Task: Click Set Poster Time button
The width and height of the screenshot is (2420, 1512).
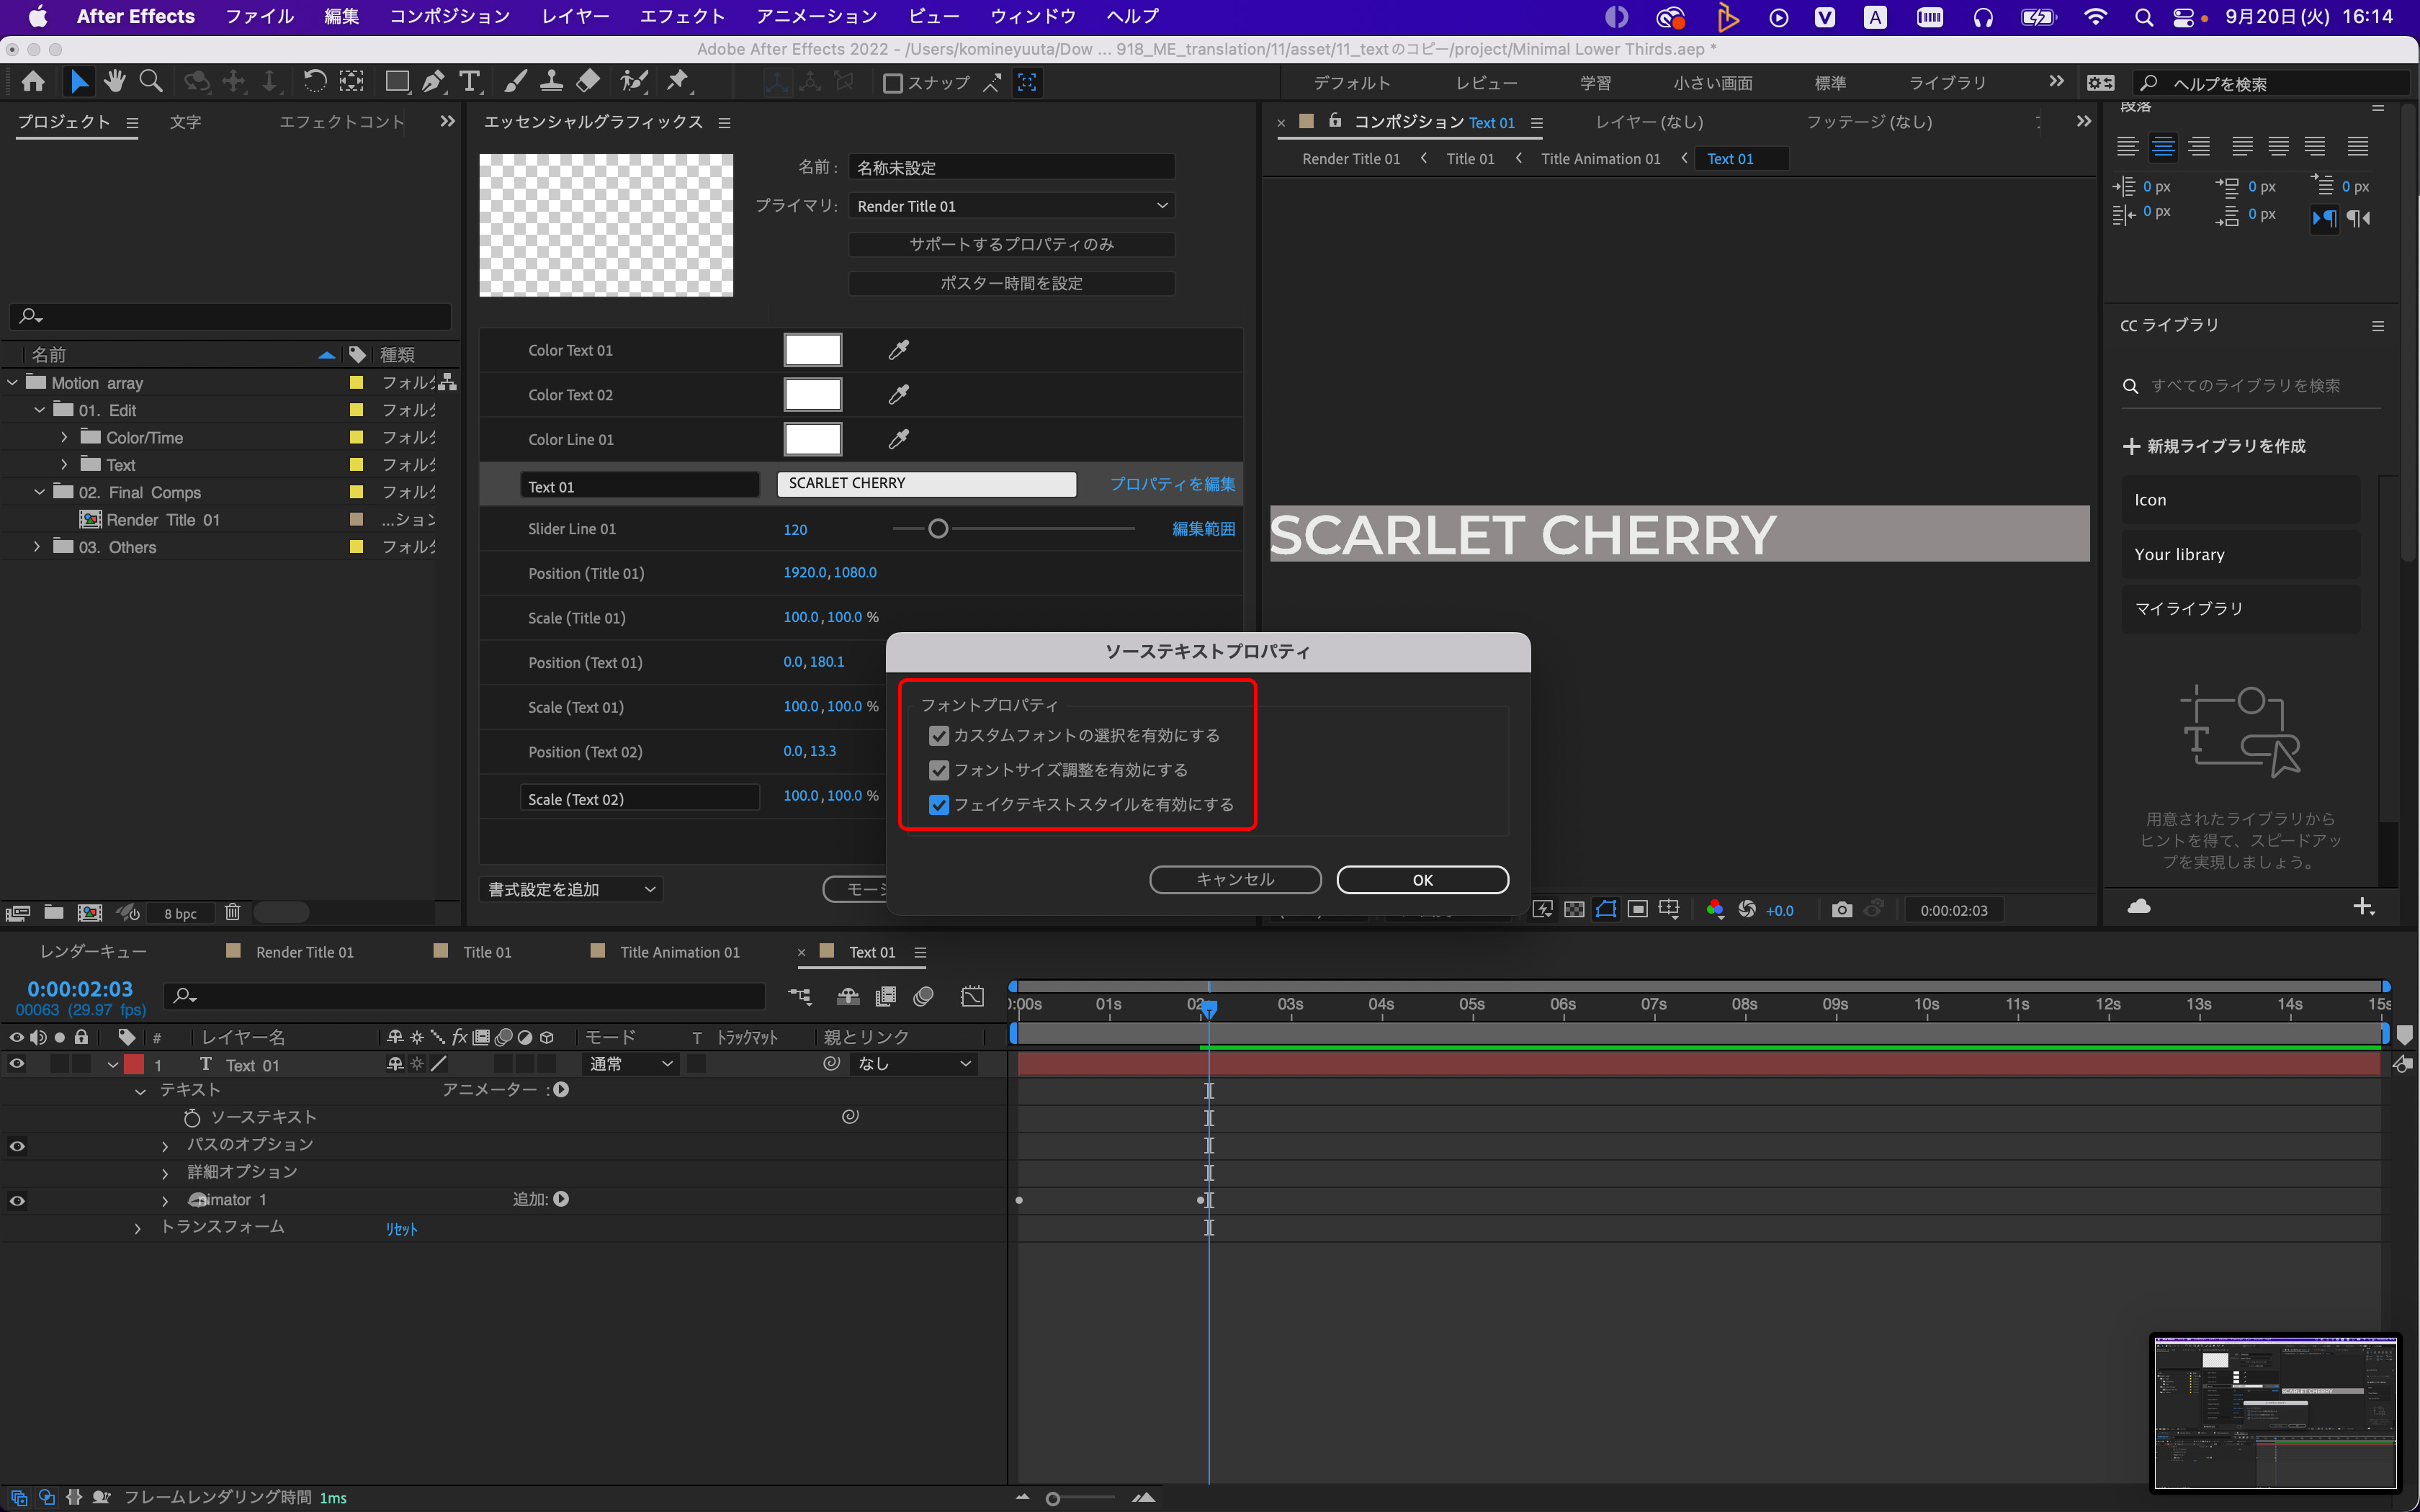Action: (x=1011, y=283)
